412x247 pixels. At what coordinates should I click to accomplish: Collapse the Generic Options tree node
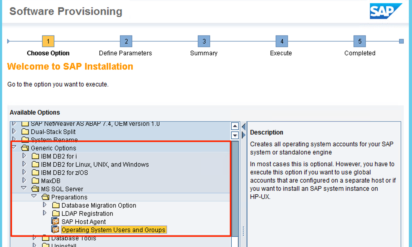[x=14, y=147]
